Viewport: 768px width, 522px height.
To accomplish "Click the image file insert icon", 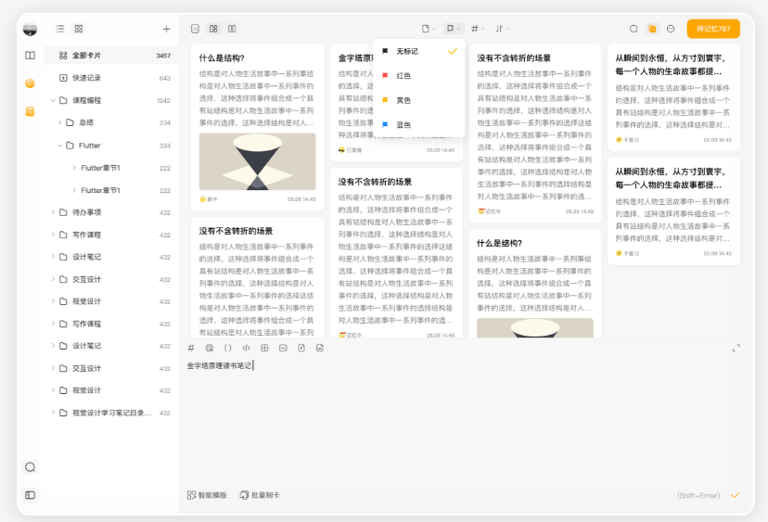I will tap(320, 349).
